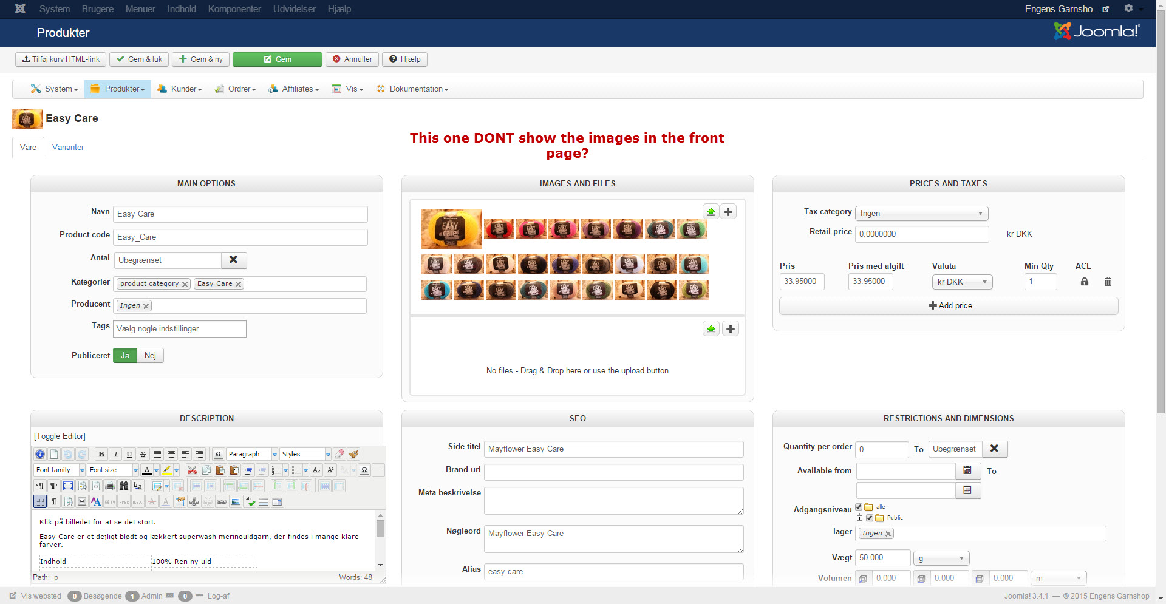Open the Affiliates menu
This screenshot has width=1166, height=604.
294,89
